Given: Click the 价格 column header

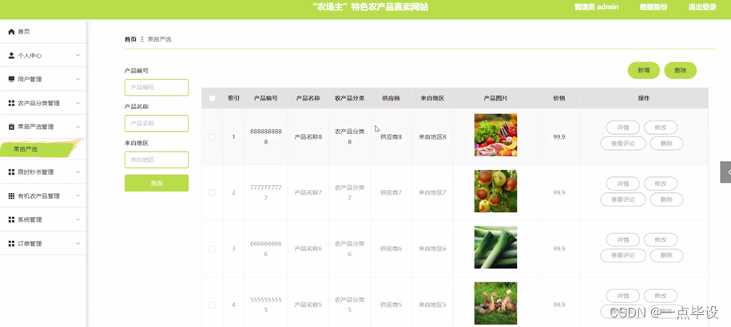Looking at the screenshot, I should tap(559, 98).
